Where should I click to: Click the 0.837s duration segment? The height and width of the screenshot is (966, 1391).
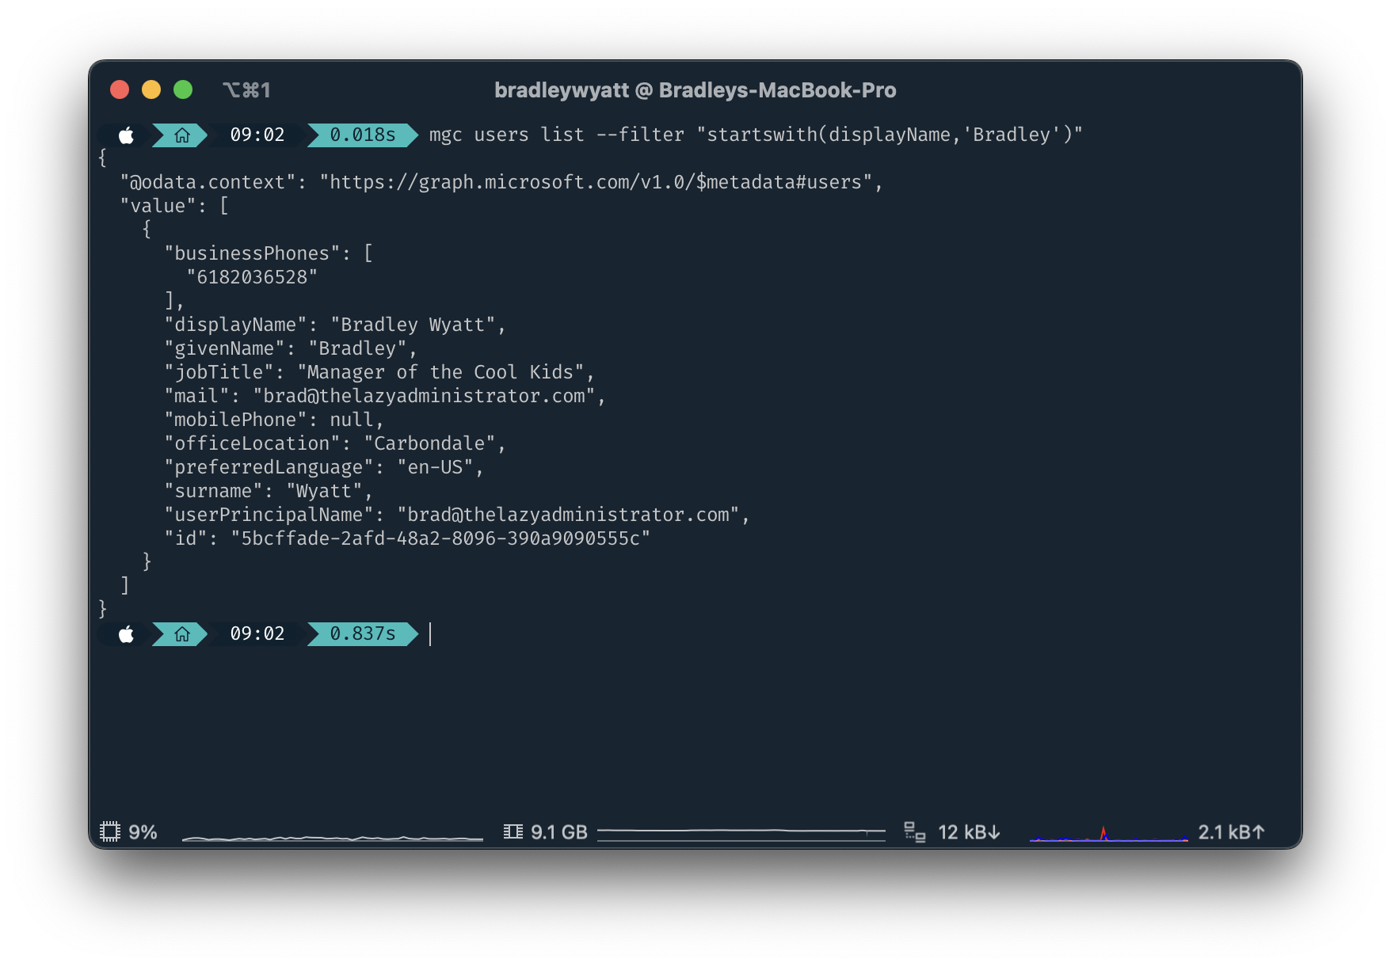tap(362, 634)
